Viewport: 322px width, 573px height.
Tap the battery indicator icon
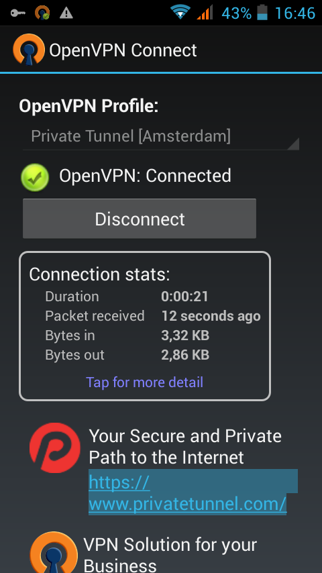pos(262,13)
